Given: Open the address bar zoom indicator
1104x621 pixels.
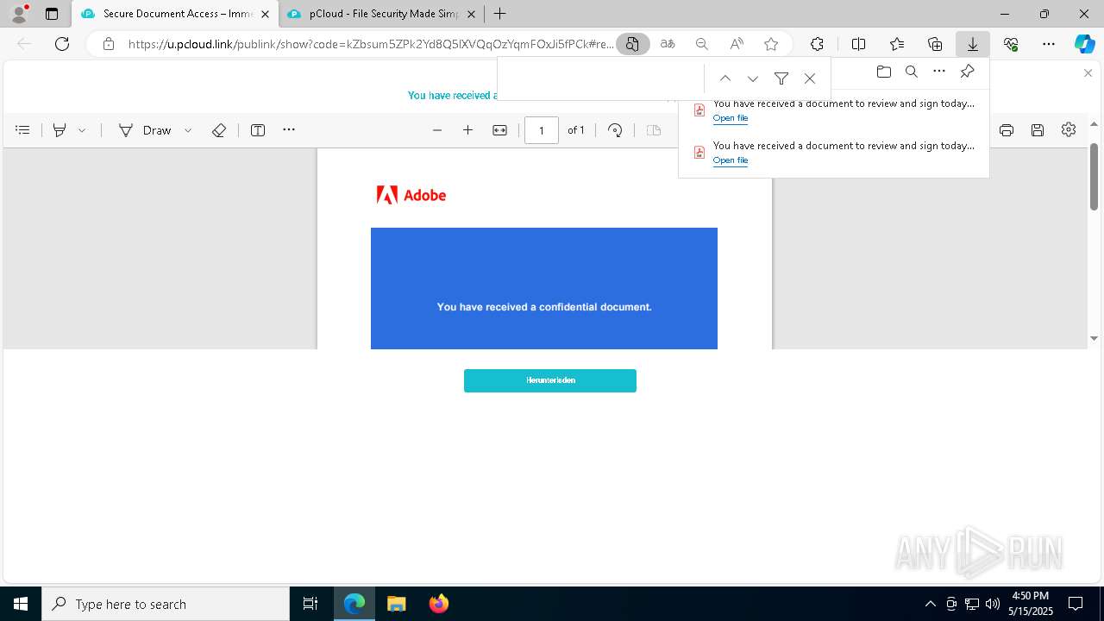Looking at the screenshot, I should tap(702, 44).
